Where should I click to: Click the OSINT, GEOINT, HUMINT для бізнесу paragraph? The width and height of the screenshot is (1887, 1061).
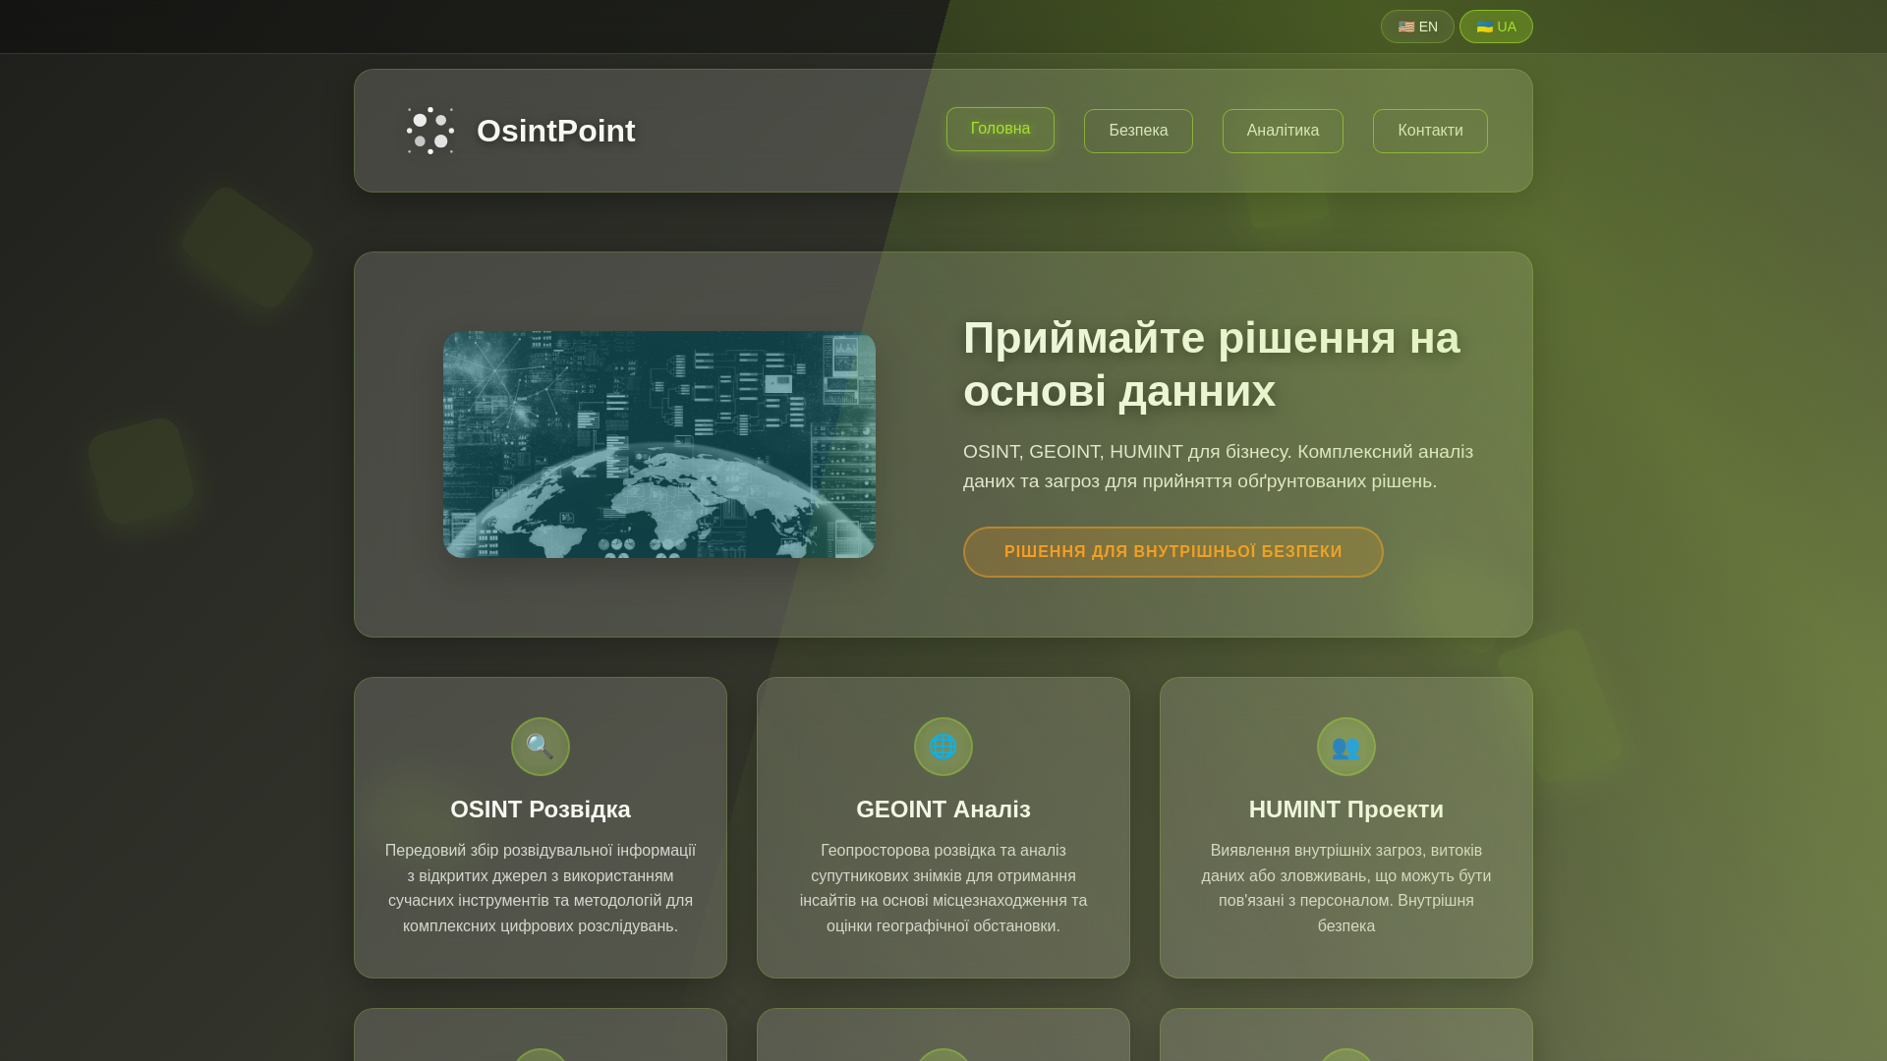[x=1219, y=467]
